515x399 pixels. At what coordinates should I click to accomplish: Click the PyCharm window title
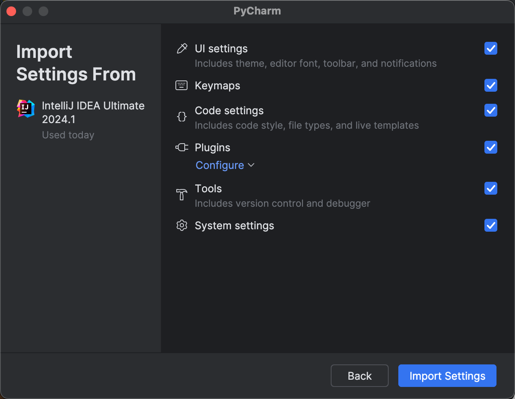point(257,11)
